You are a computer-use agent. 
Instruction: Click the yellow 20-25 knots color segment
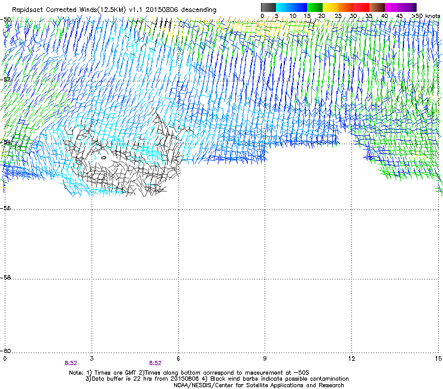[x=330, y=7]
